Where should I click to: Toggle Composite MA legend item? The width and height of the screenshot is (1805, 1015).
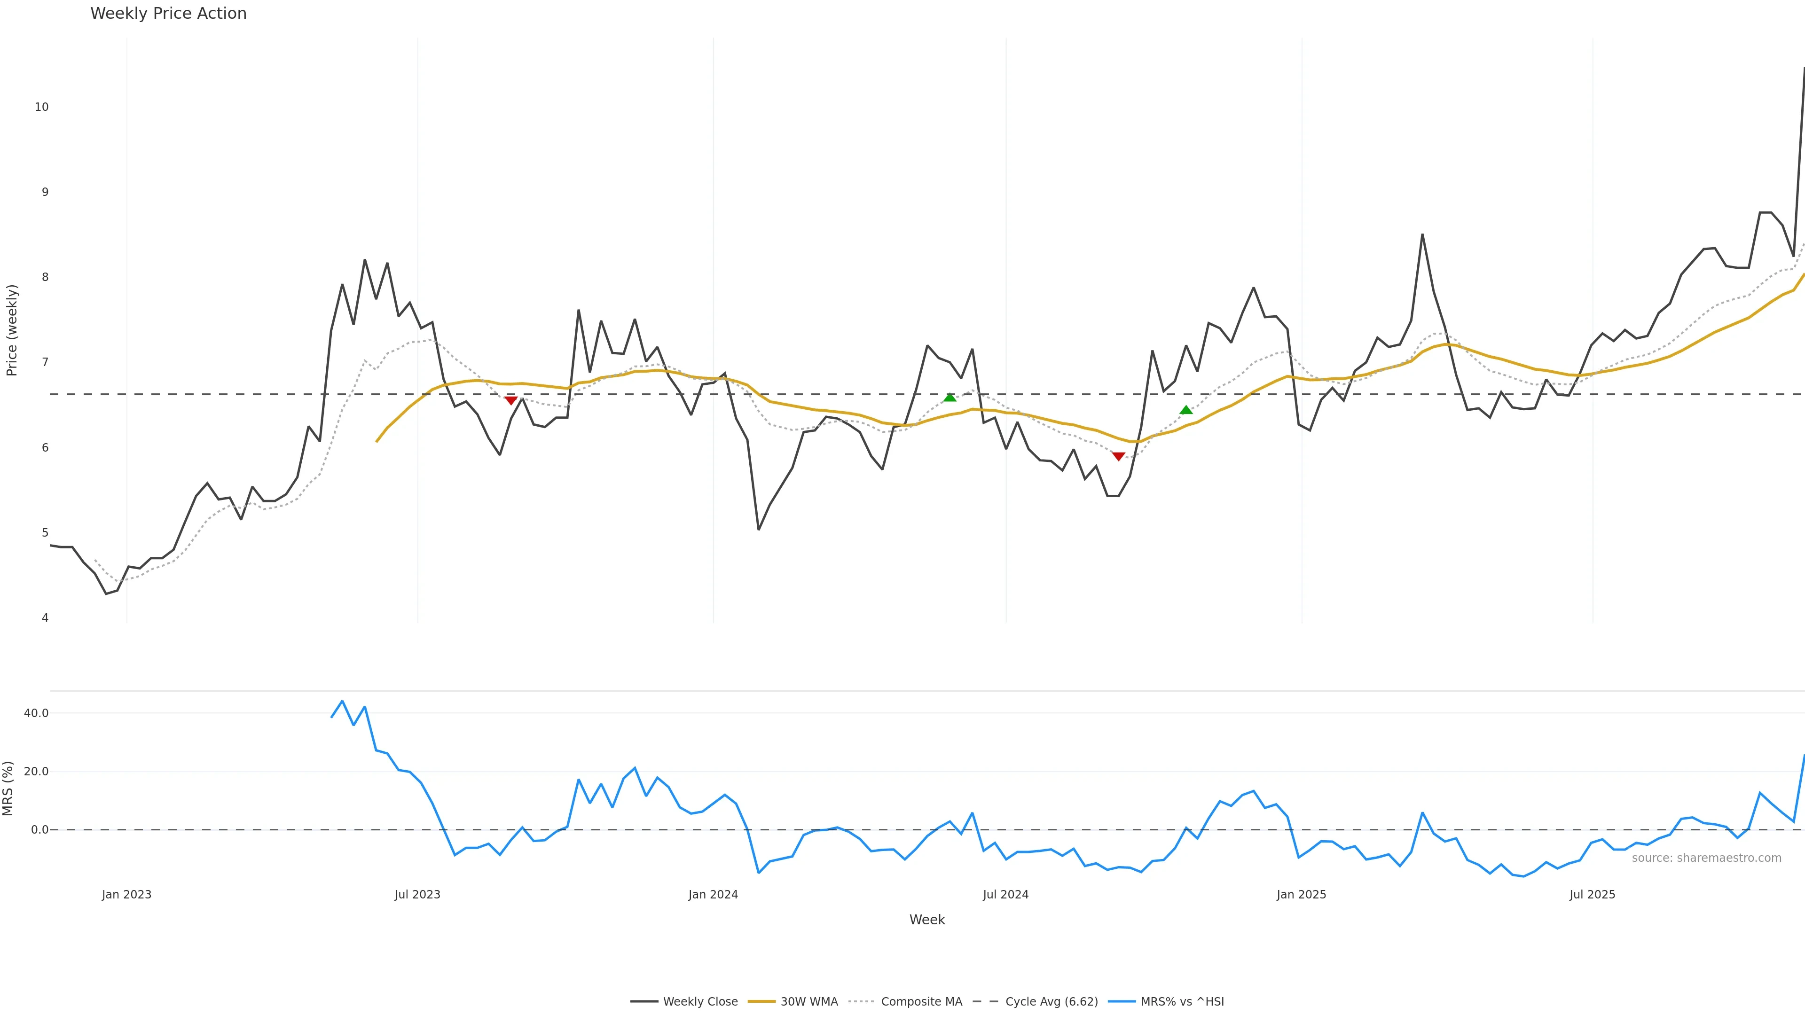(921, 1002)
